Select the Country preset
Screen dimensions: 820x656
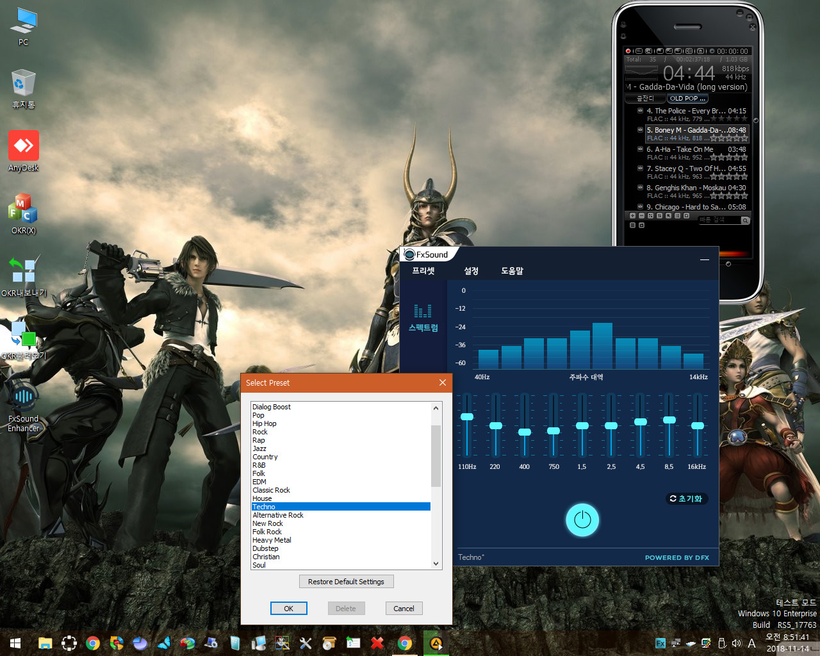click(341, 457)
